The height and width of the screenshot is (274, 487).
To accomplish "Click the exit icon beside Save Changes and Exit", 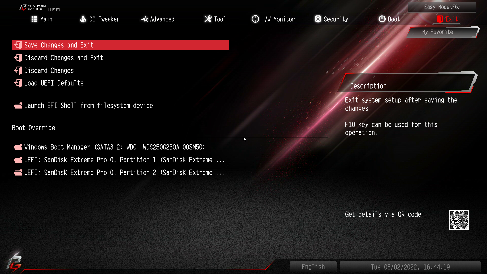I will [x=18, y=45].
